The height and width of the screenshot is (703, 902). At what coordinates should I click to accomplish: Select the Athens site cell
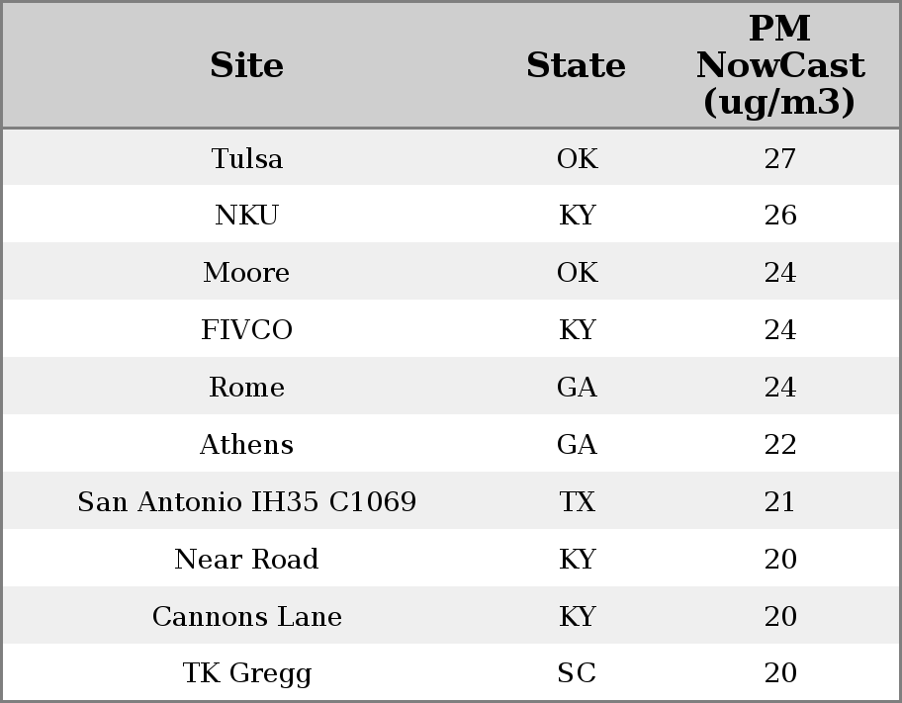[247, 444]
